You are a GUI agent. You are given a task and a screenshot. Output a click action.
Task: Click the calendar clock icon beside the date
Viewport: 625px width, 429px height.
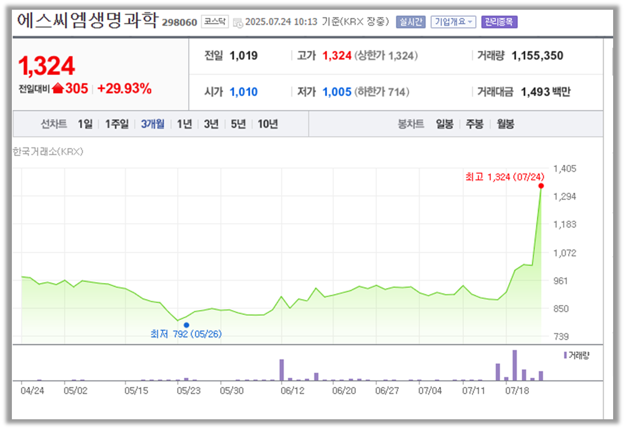click(x=237, y=23)
